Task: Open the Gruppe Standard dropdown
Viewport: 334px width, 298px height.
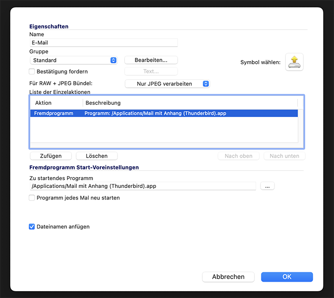Action: point(74,60)
